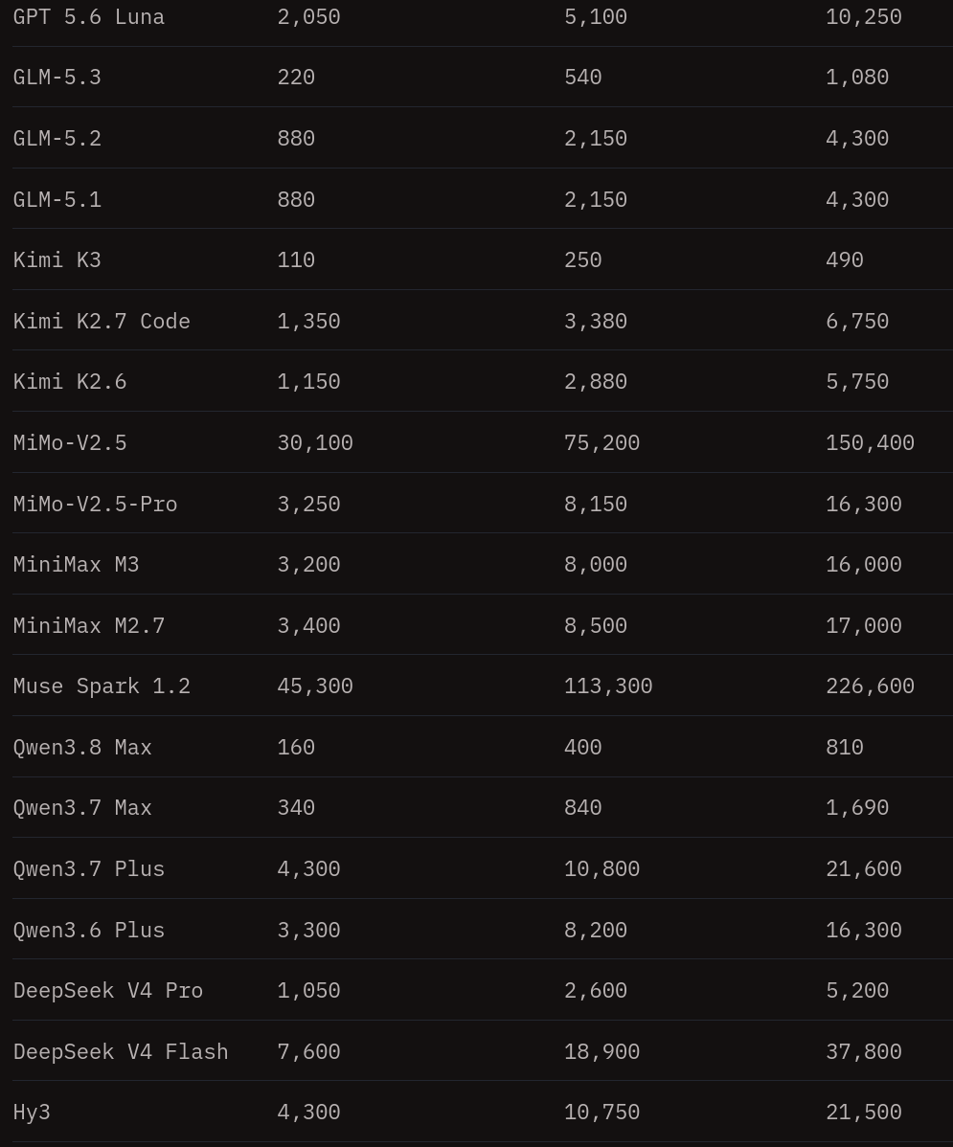Select the GPT 5.6 Luna model name
This screenshot has width=953, height=1147.
[x=88, y=17]
